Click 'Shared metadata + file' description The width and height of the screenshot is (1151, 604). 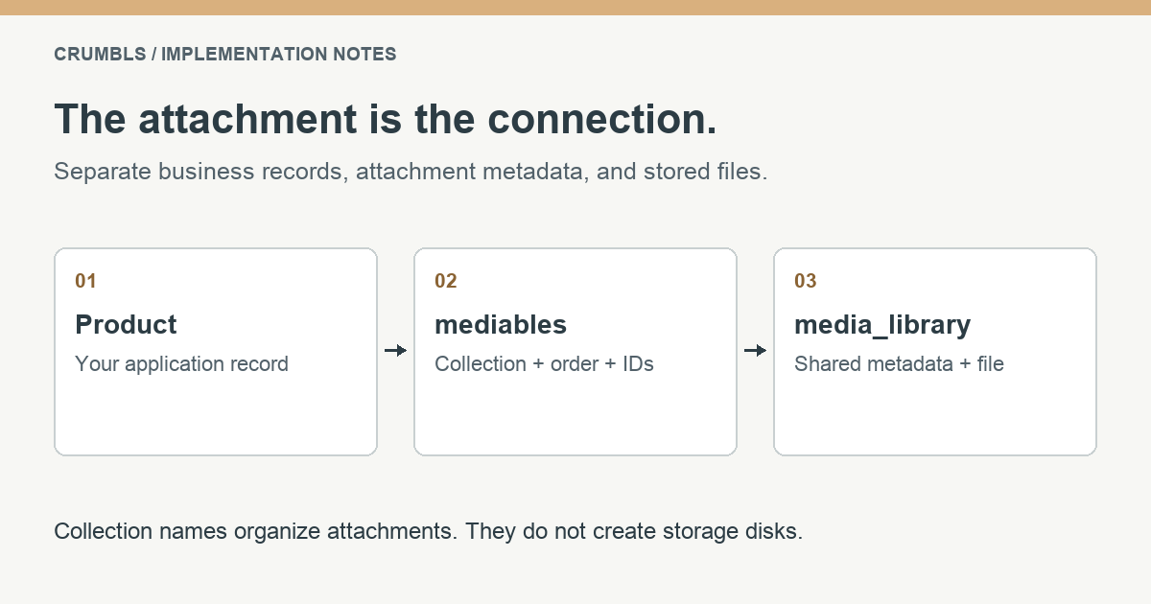(x=900, y=364)
